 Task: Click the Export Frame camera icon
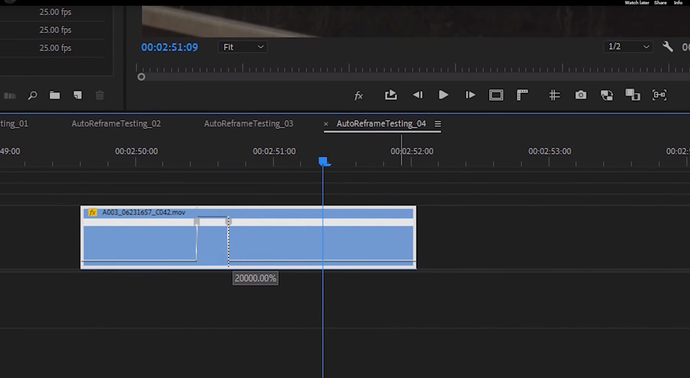pyautogui.click(x=580, y=95)
